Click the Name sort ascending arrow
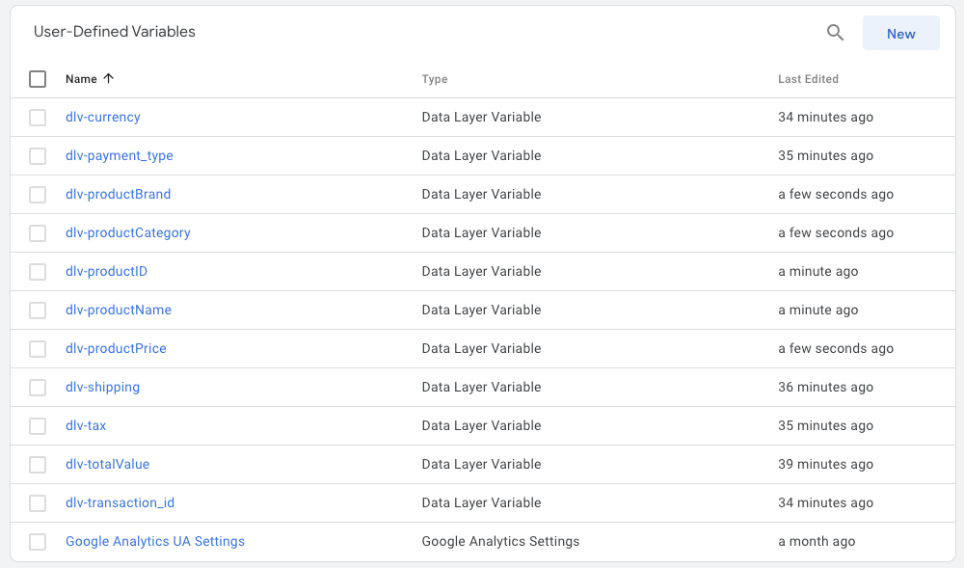The height and width of the screenshot is (568, 964). (106, 78)
